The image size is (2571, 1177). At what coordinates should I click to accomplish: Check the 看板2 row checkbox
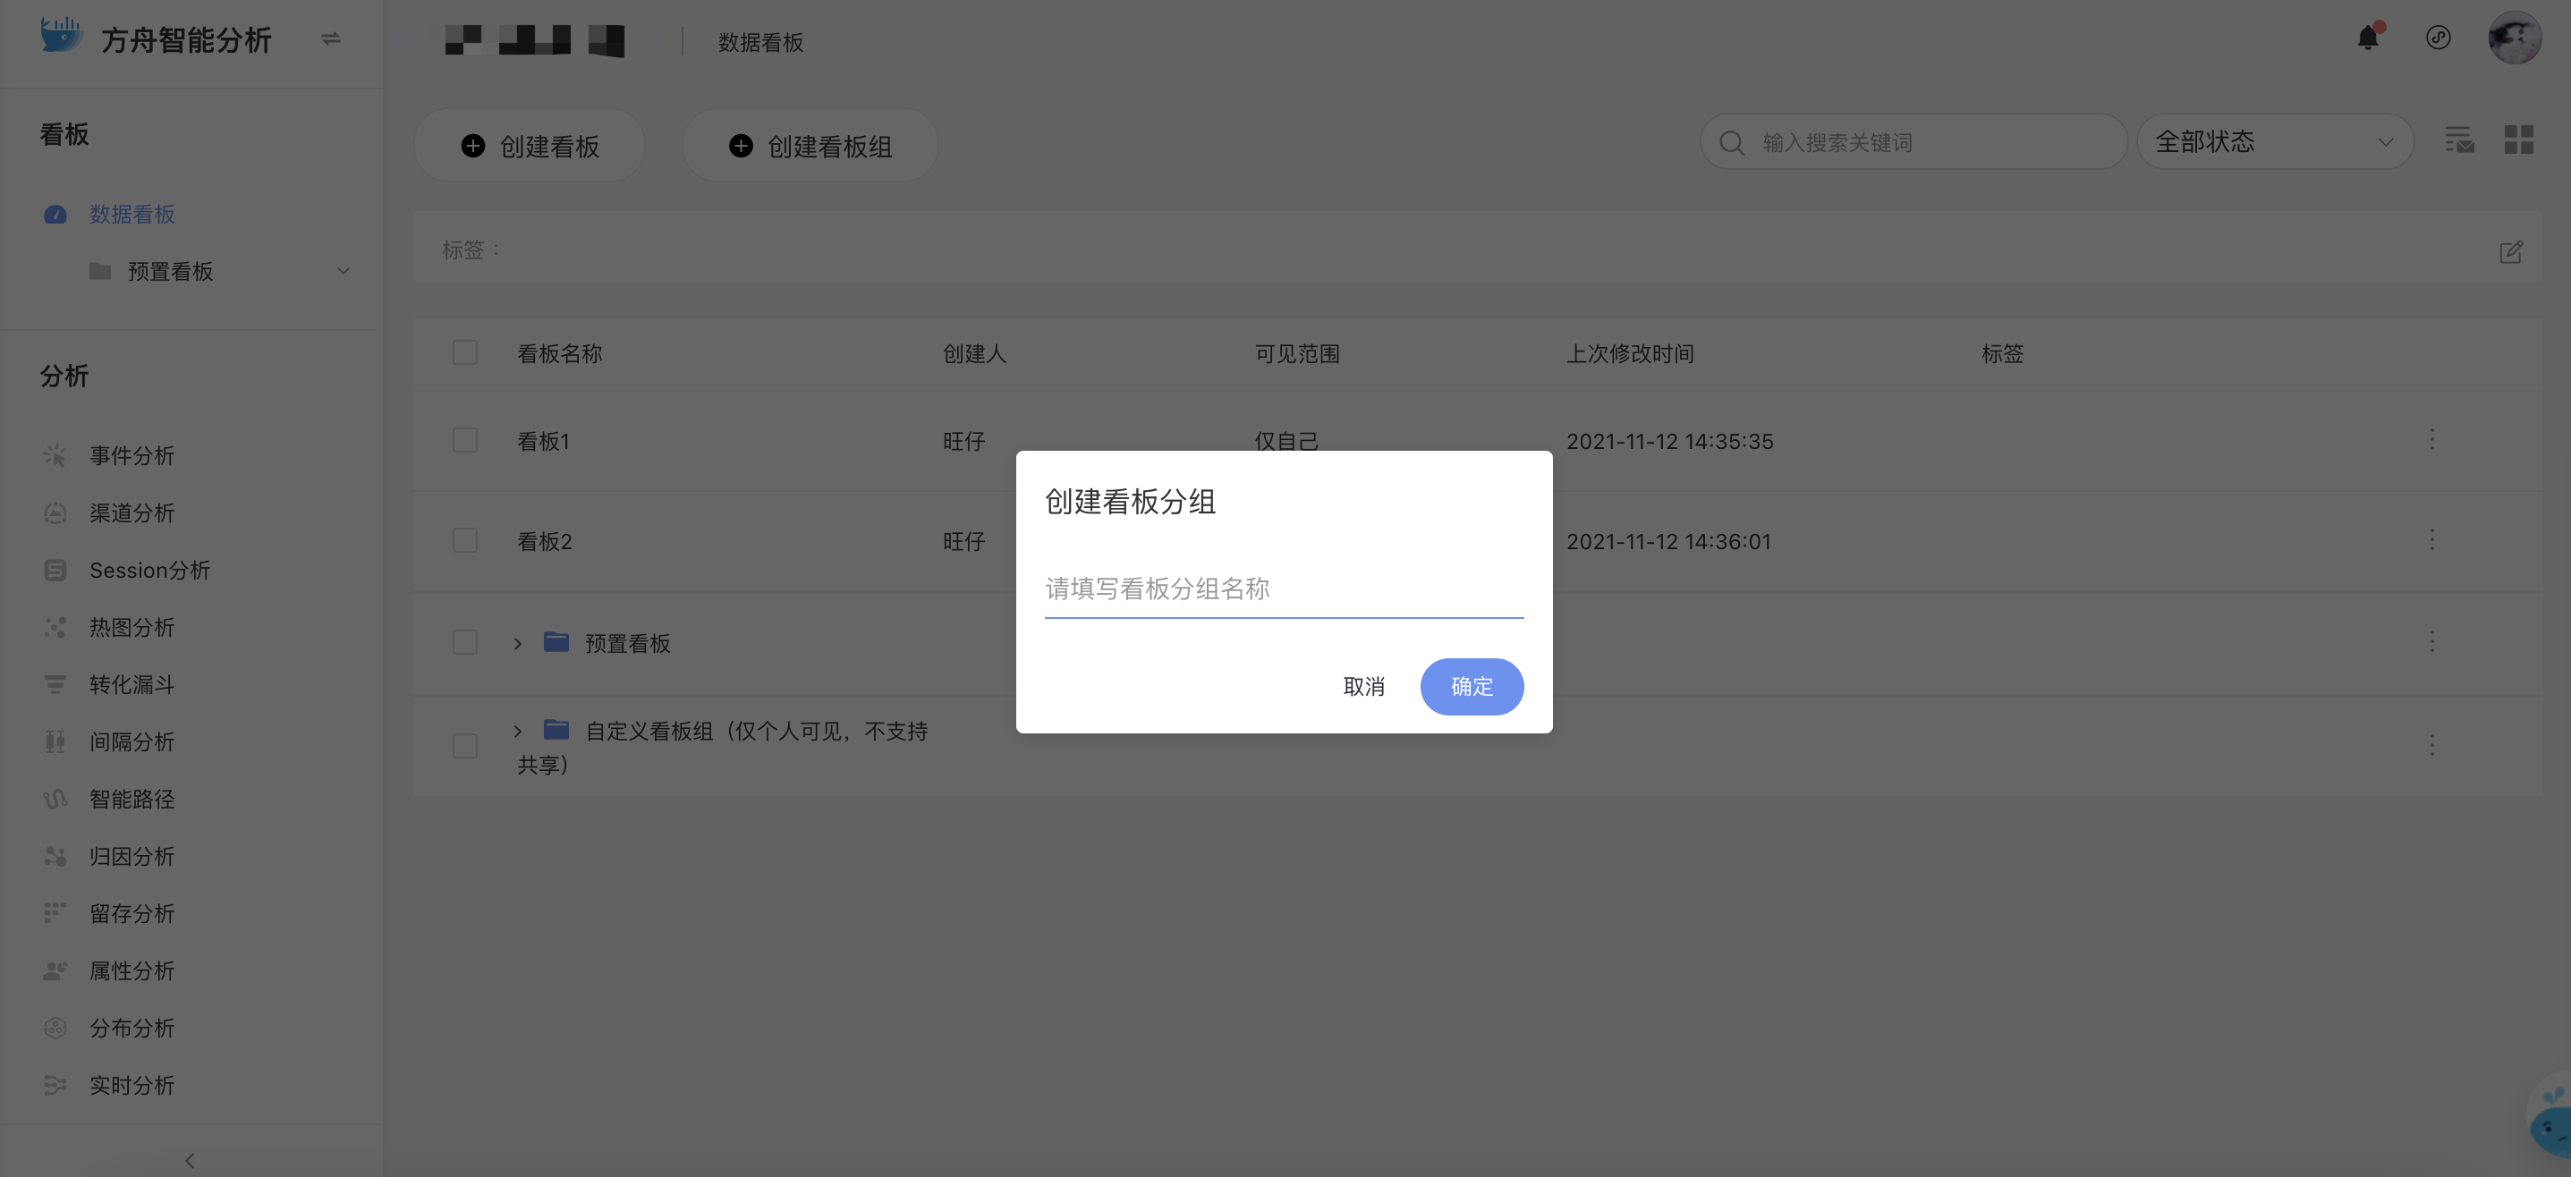(465, 540)
